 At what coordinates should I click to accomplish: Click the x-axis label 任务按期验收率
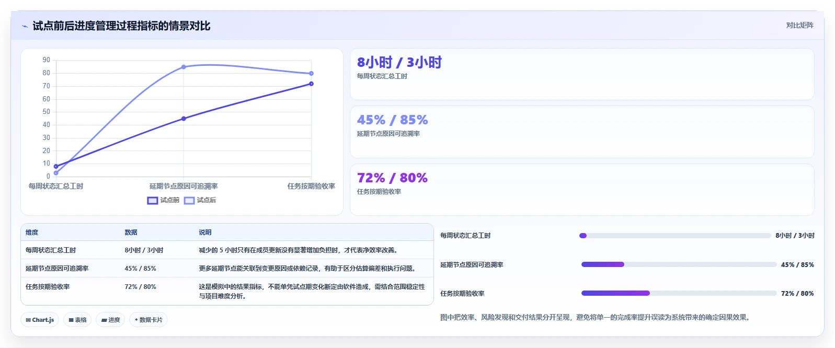[311, 187]
